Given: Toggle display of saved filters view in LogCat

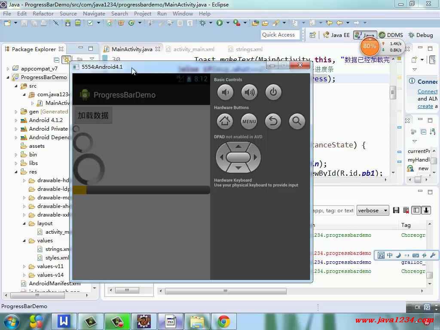Looking at the screenshot, I should coord(416,210).
